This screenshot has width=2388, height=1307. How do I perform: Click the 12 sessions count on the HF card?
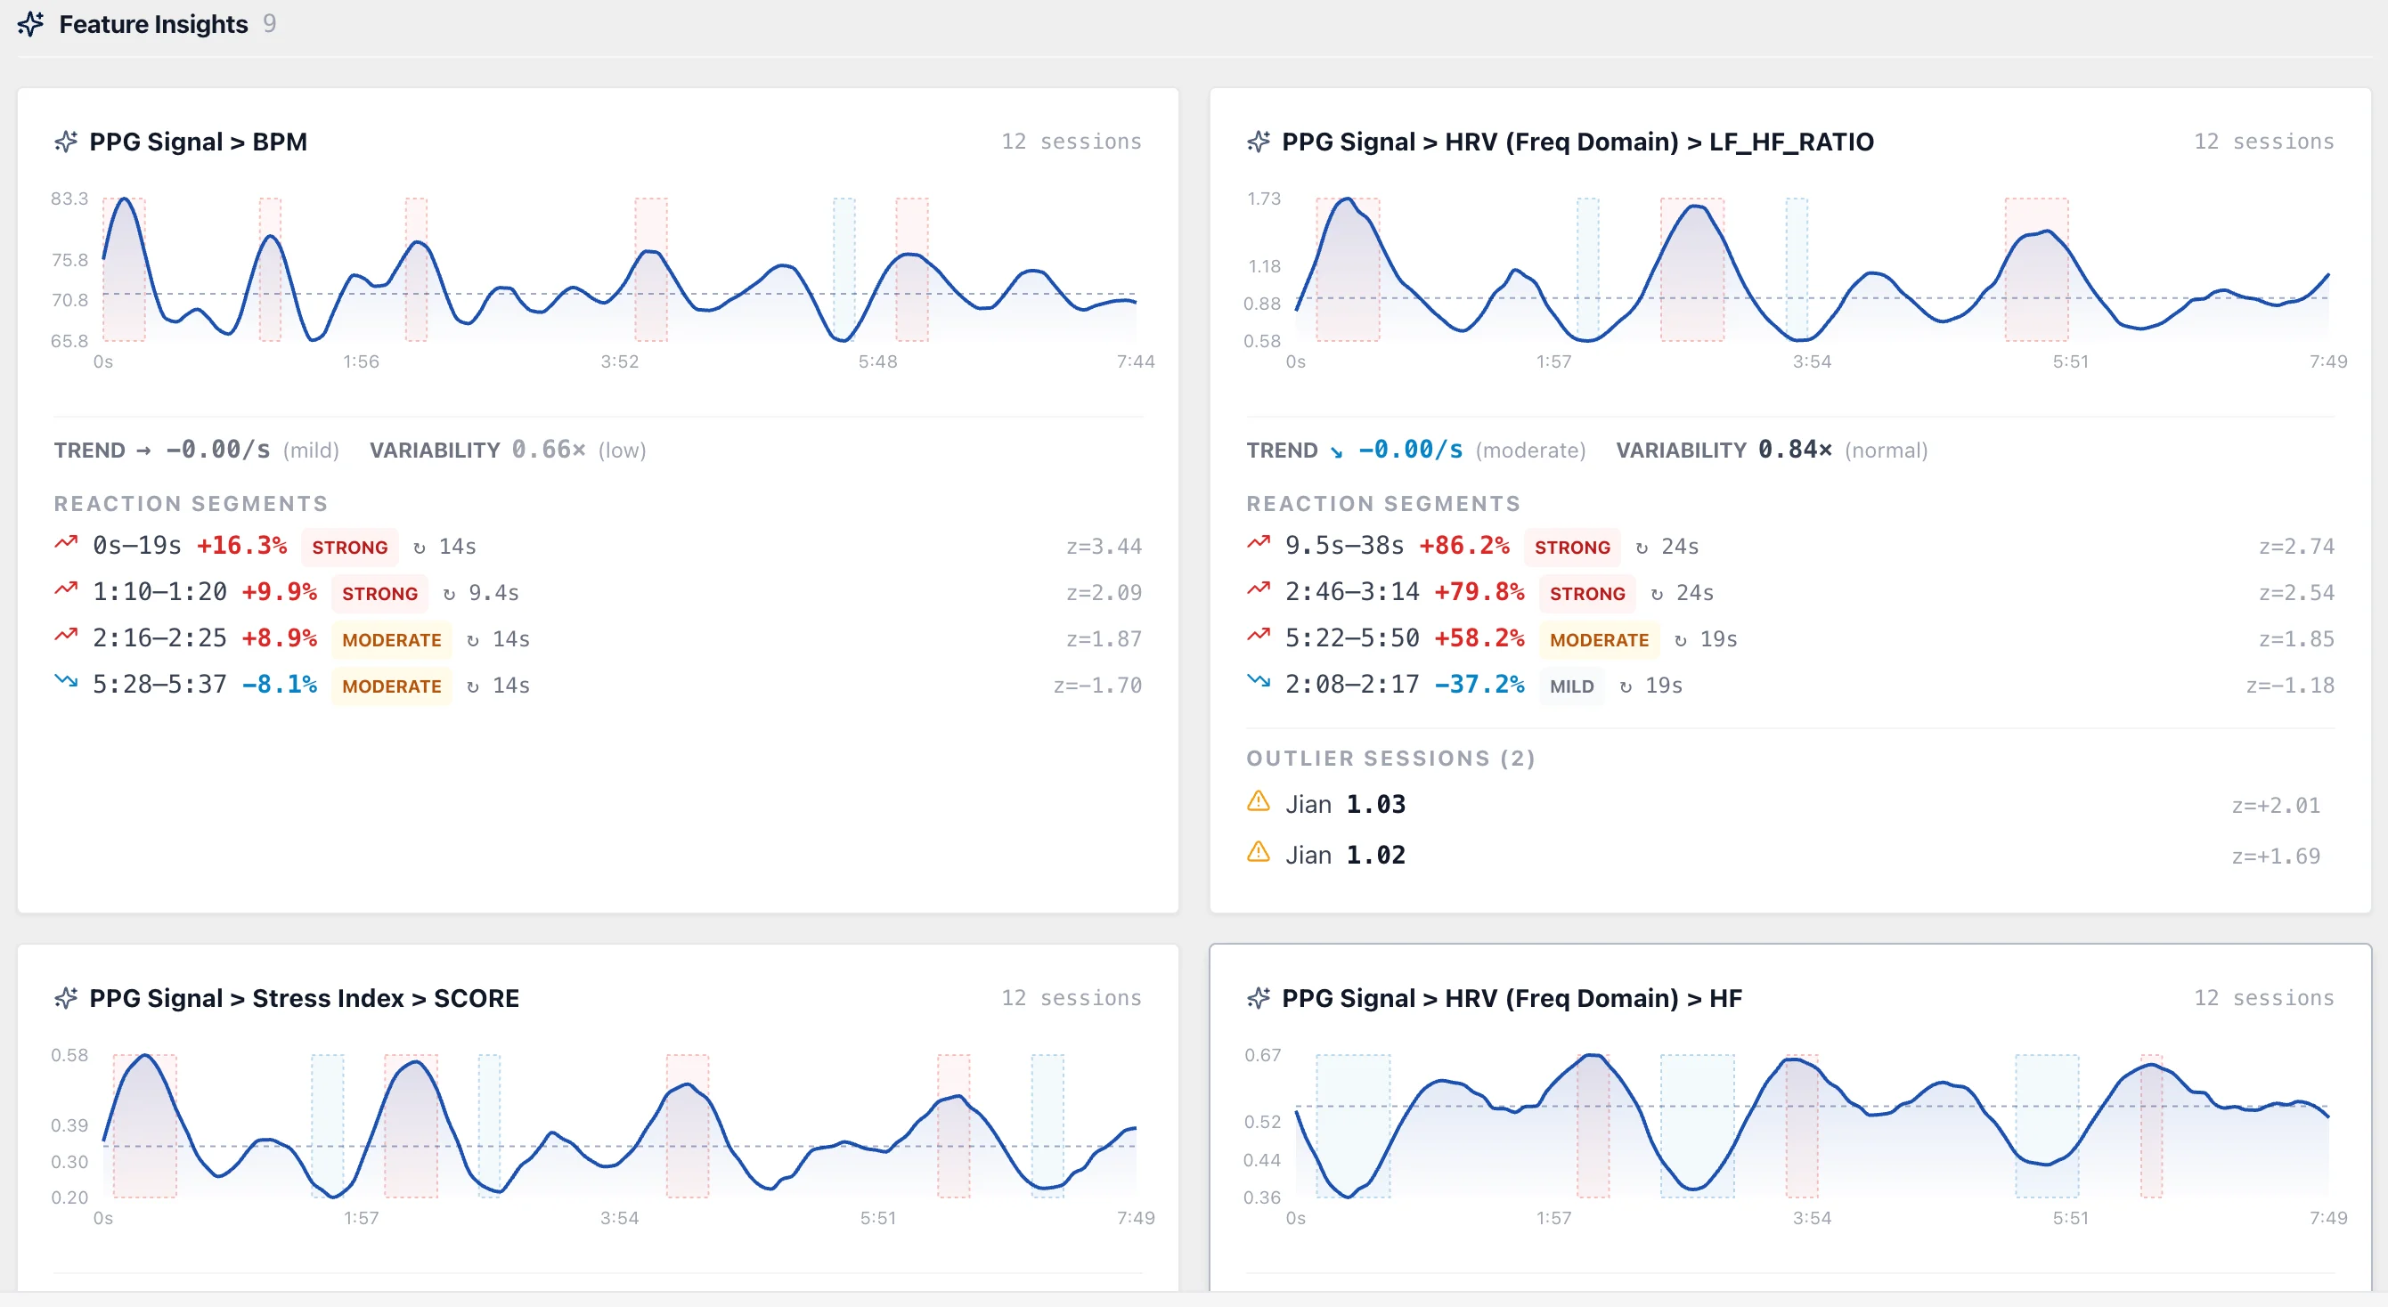(2264, 998)
